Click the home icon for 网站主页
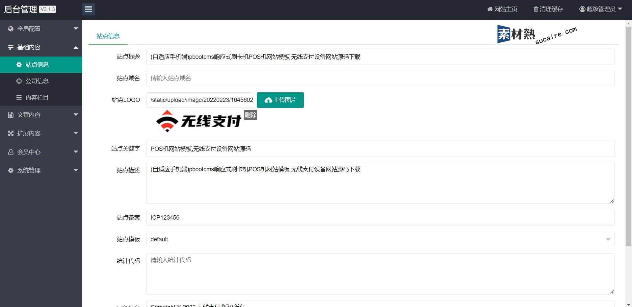The height and width of the screenshot is (307, 632). click(x=490, y=9)
